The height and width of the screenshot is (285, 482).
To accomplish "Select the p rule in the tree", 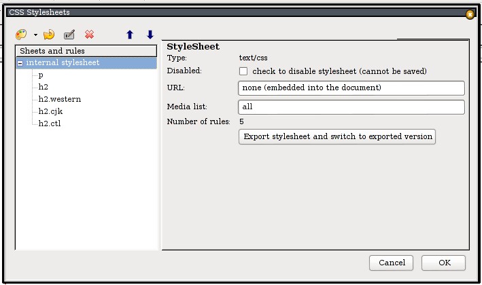I will (x=41, y=75).
